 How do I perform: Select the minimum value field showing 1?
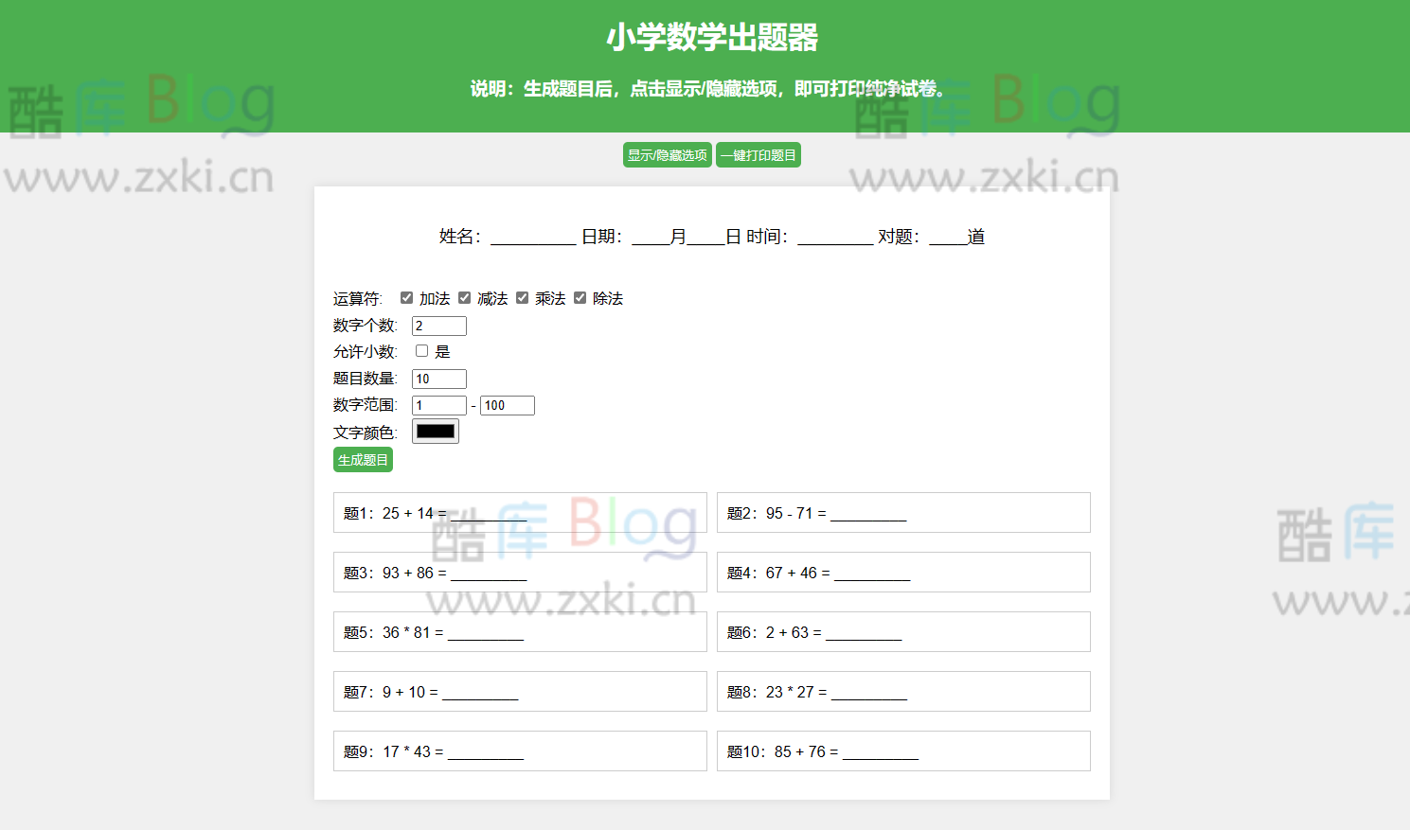pyautogui.click(x=438, y=404)
